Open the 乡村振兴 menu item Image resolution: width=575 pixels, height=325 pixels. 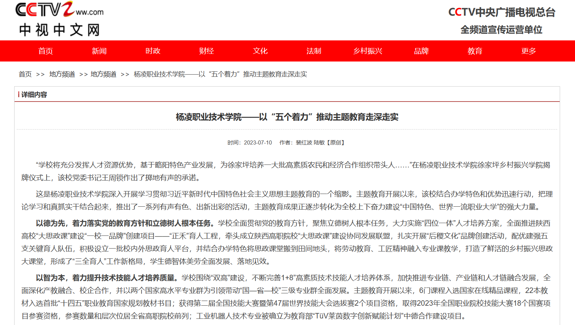point(368,51)
